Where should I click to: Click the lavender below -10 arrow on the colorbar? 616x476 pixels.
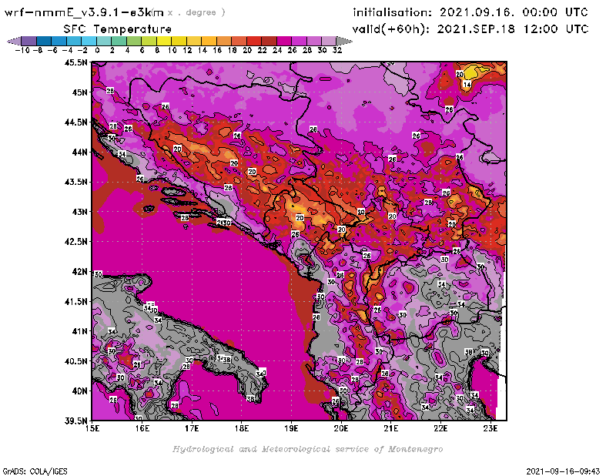click(x=14, y=41)
